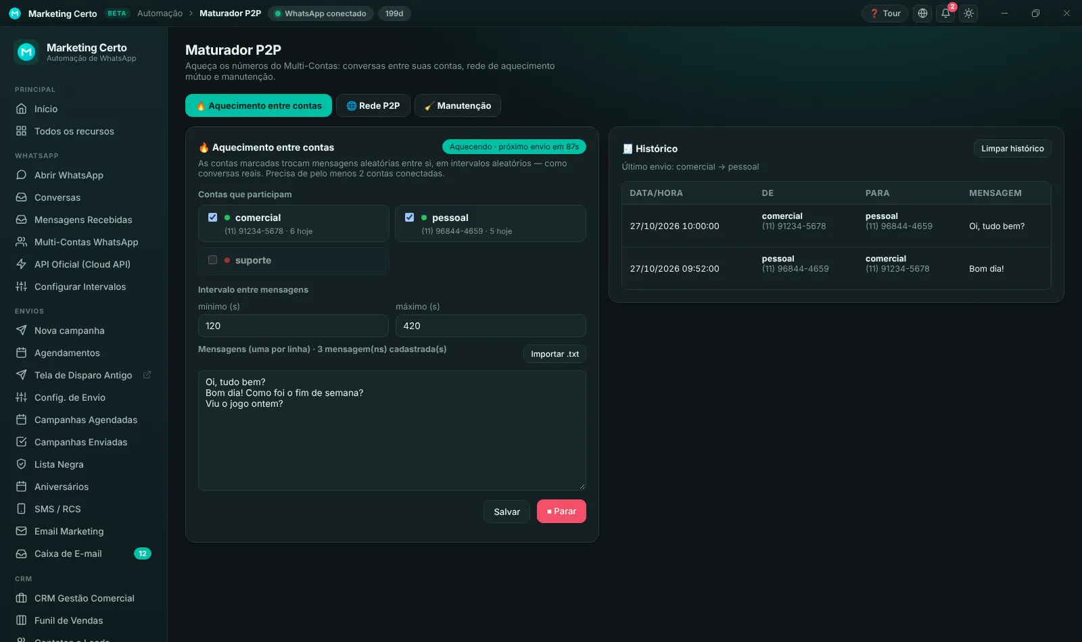
Task: Click the Aquecendo próximo envio status badge
Action: tap(514, 147)
